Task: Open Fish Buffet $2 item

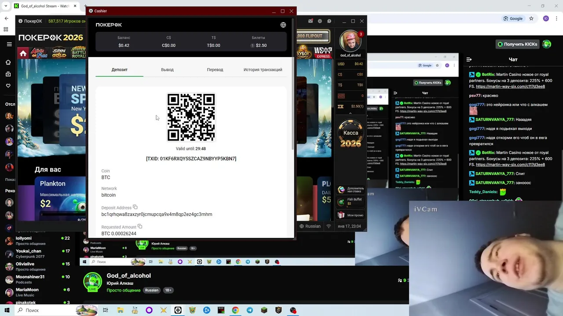Action: point(351,202)
